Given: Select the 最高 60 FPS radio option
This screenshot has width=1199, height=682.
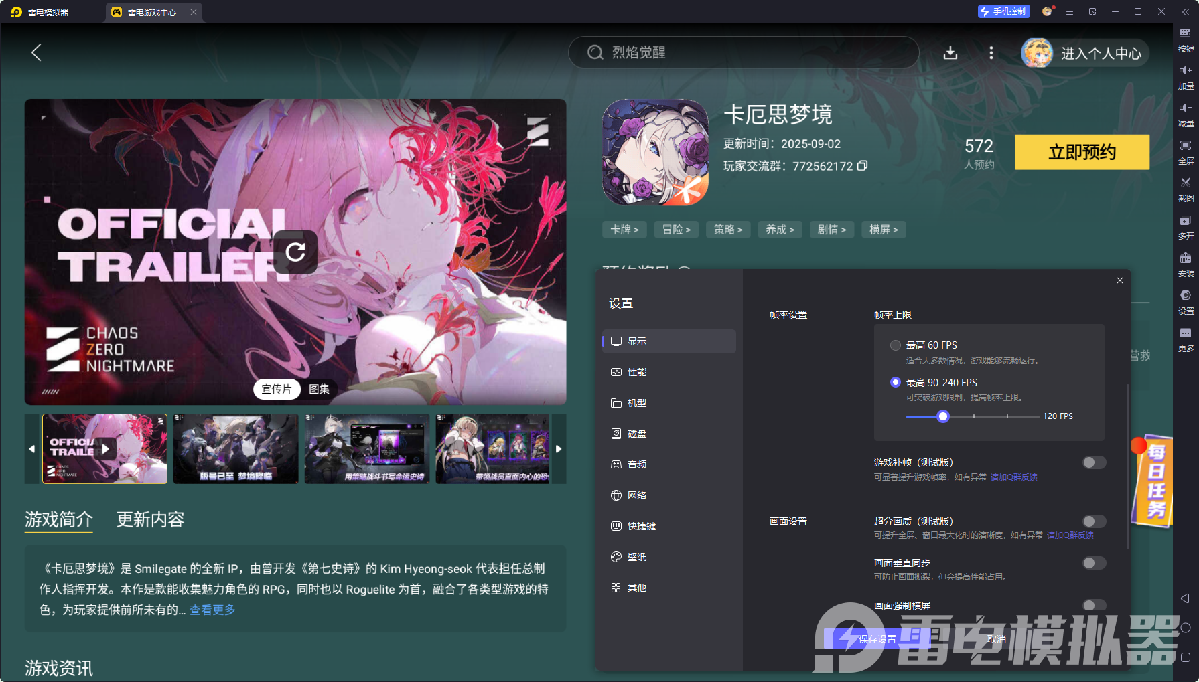Looking at the screenshot, I should pyautogui.click(x=896, y=345).
